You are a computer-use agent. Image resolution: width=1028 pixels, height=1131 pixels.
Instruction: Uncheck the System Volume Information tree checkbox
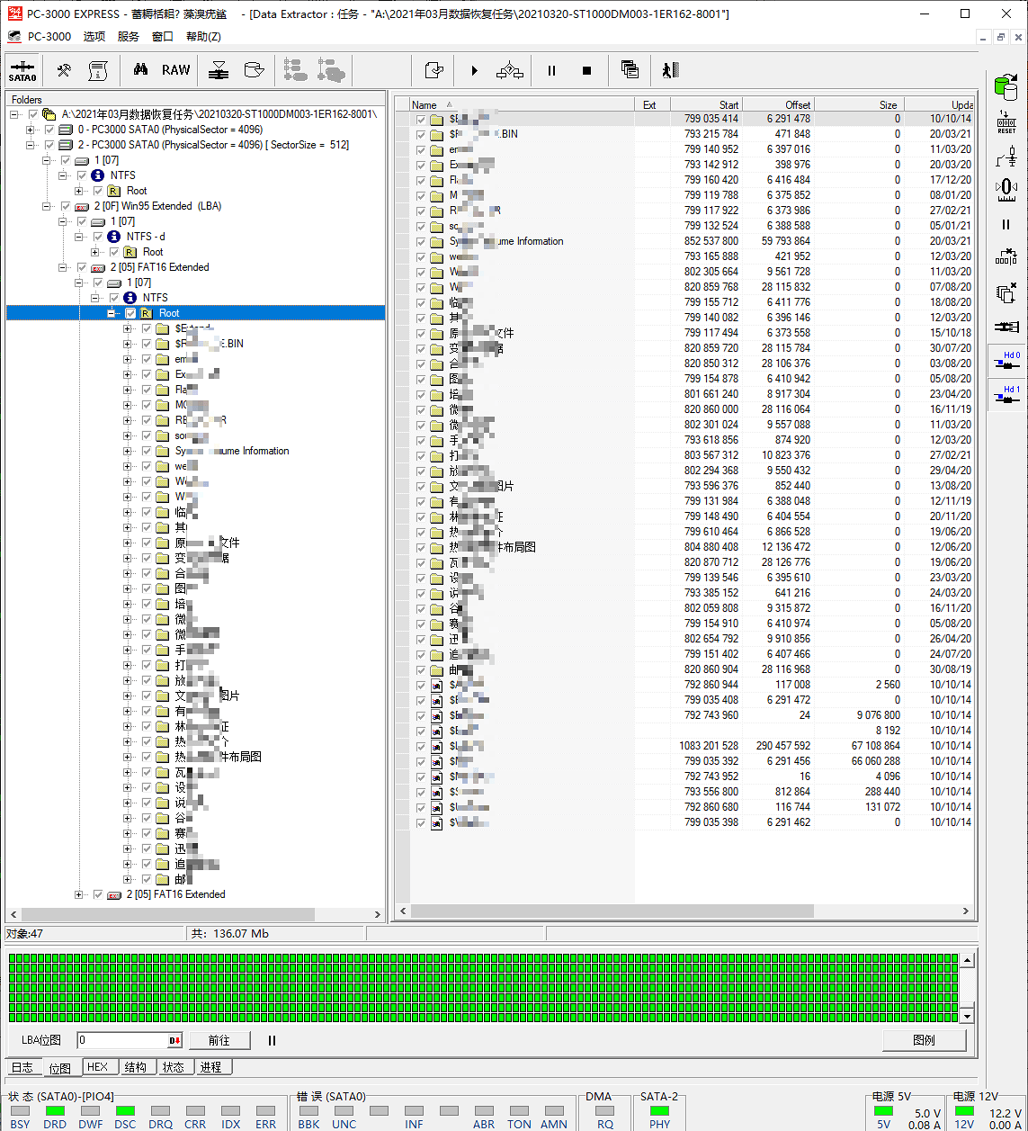(x=147, y=451)
